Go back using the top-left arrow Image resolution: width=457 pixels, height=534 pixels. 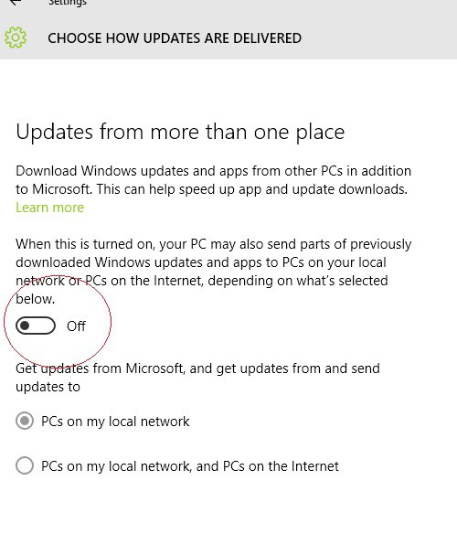(x=15, y=2)
